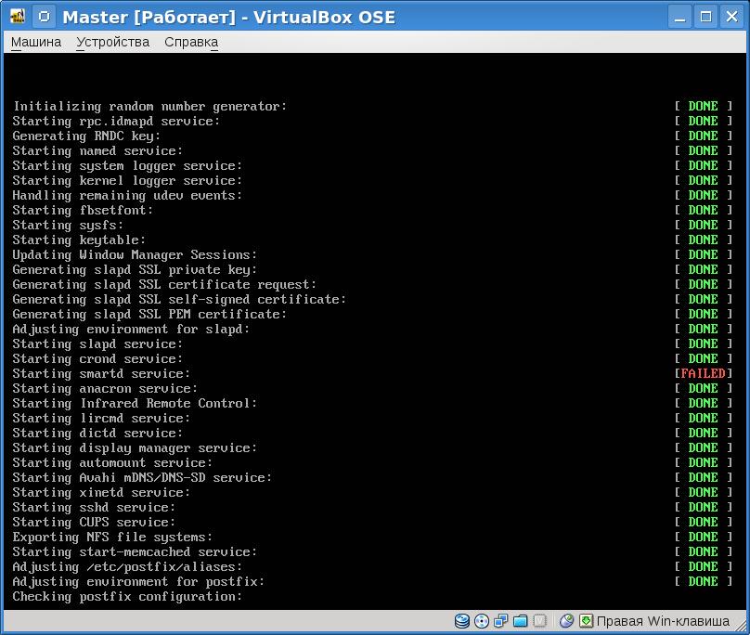
Task: Click the mouse integration status icon
Action: [566, 621]
